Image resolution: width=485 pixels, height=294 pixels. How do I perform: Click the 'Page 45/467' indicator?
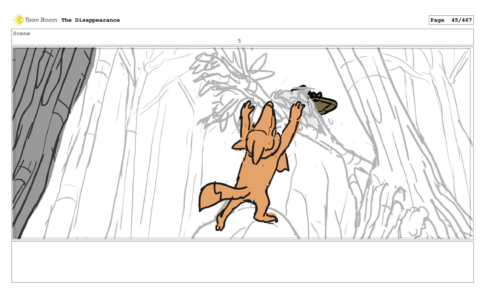tap(451, 20)
